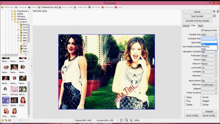
Task: Select Sans titre 2.png in file list
Action: (40, 11)
